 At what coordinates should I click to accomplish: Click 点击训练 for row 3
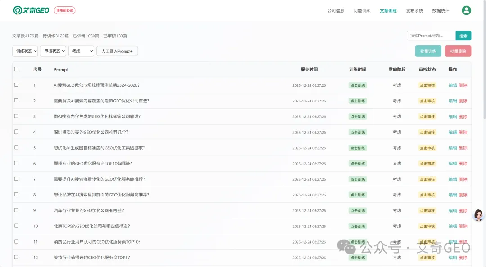pyautogui.click(x=358, y=116)
